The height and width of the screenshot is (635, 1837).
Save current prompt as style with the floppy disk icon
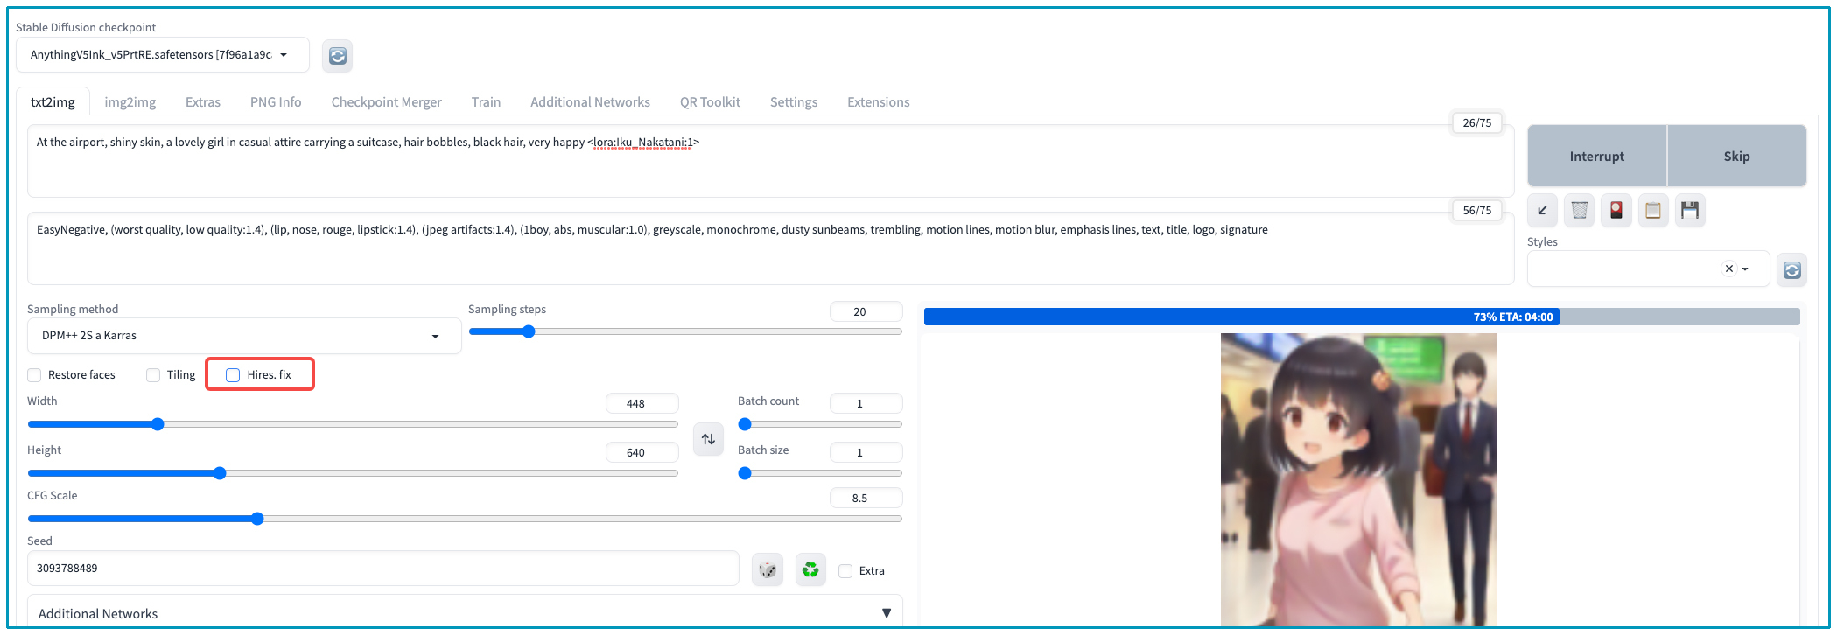click(x=1689, y=211)
